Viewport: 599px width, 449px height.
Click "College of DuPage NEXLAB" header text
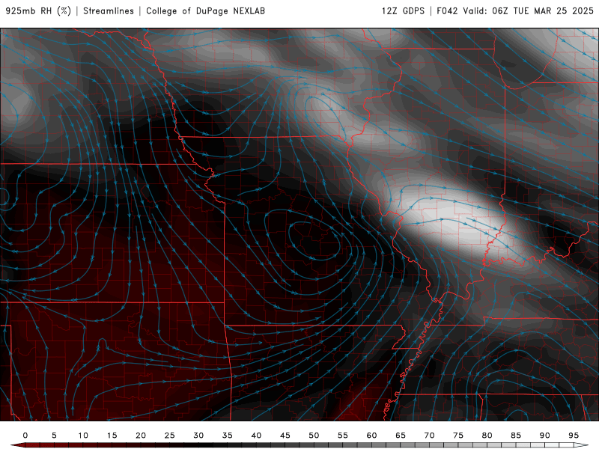pyautogui.click(x=205, y=11)
